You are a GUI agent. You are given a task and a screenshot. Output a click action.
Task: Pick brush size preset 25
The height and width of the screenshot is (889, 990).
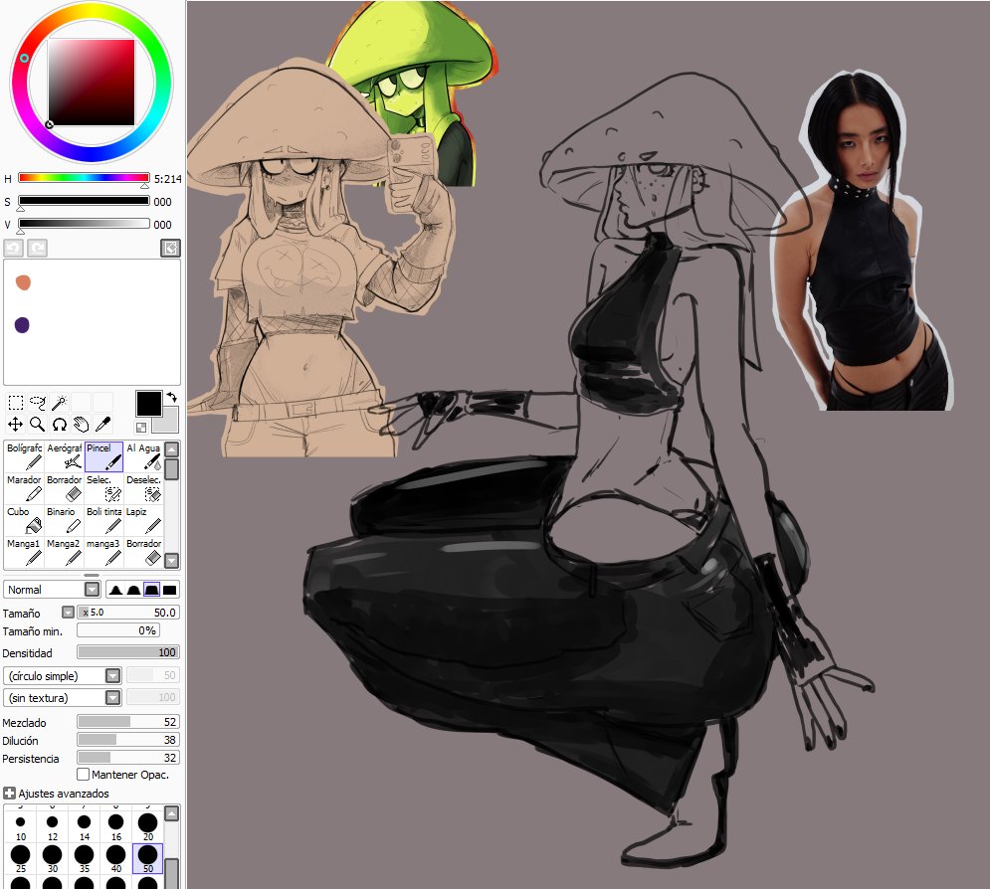(x=20, y=859)
